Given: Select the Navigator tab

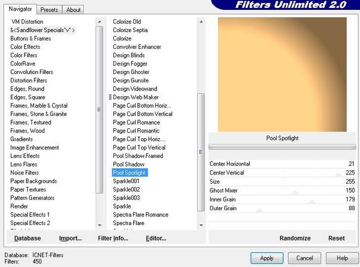Looking at the screenshot, I should (x=20, y=9).
